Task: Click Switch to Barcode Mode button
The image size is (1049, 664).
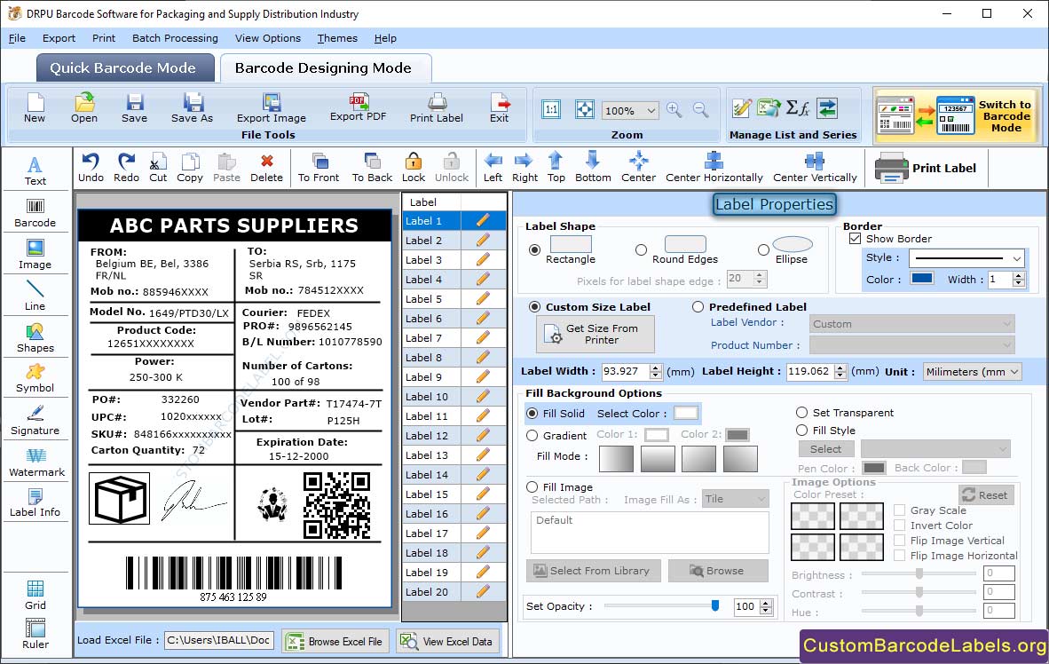Action: click(x=957, y=115)
